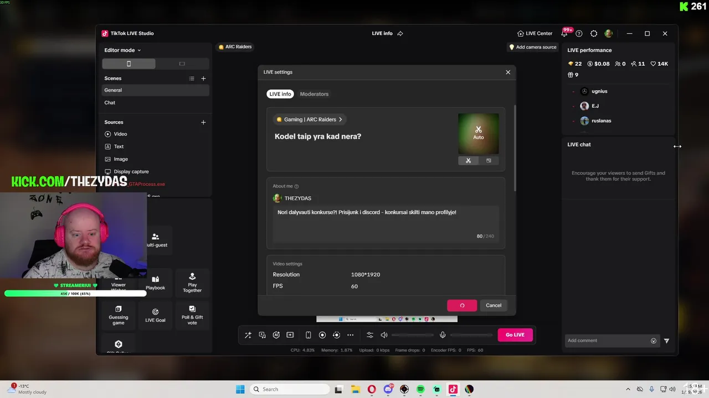The width and height of the screenshot is (709, 398).
Task: Click the Add comment field
Action: tap(607, 341)
